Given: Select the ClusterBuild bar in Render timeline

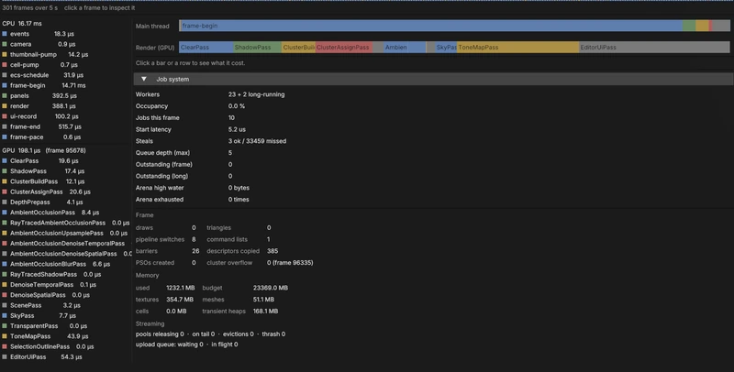Looking at the screenshot, I should coord(299,48).
